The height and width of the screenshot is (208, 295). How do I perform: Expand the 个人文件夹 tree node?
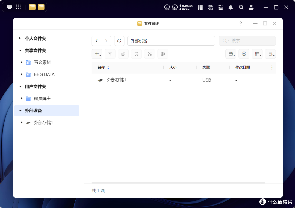coord(20,39)
